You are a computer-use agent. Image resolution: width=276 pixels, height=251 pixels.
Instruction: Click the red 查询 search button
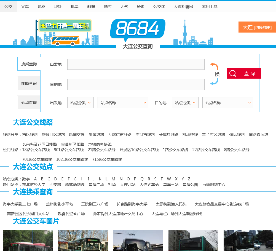[244, 73]
